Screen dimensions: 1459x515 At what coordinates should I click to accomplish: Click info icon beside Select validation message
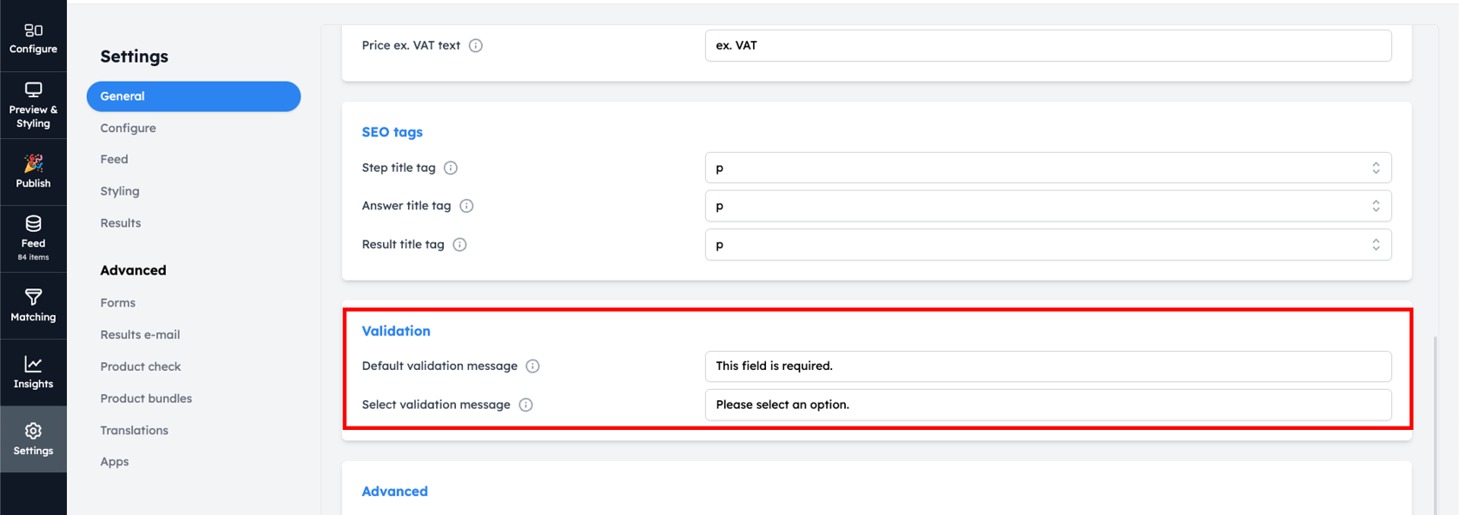(525, 405)
